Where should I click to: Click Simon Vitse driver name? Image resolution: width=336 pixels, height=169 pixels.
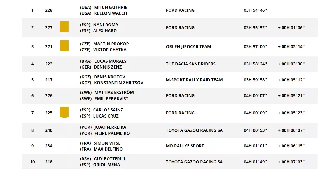(x=107, y=143)
